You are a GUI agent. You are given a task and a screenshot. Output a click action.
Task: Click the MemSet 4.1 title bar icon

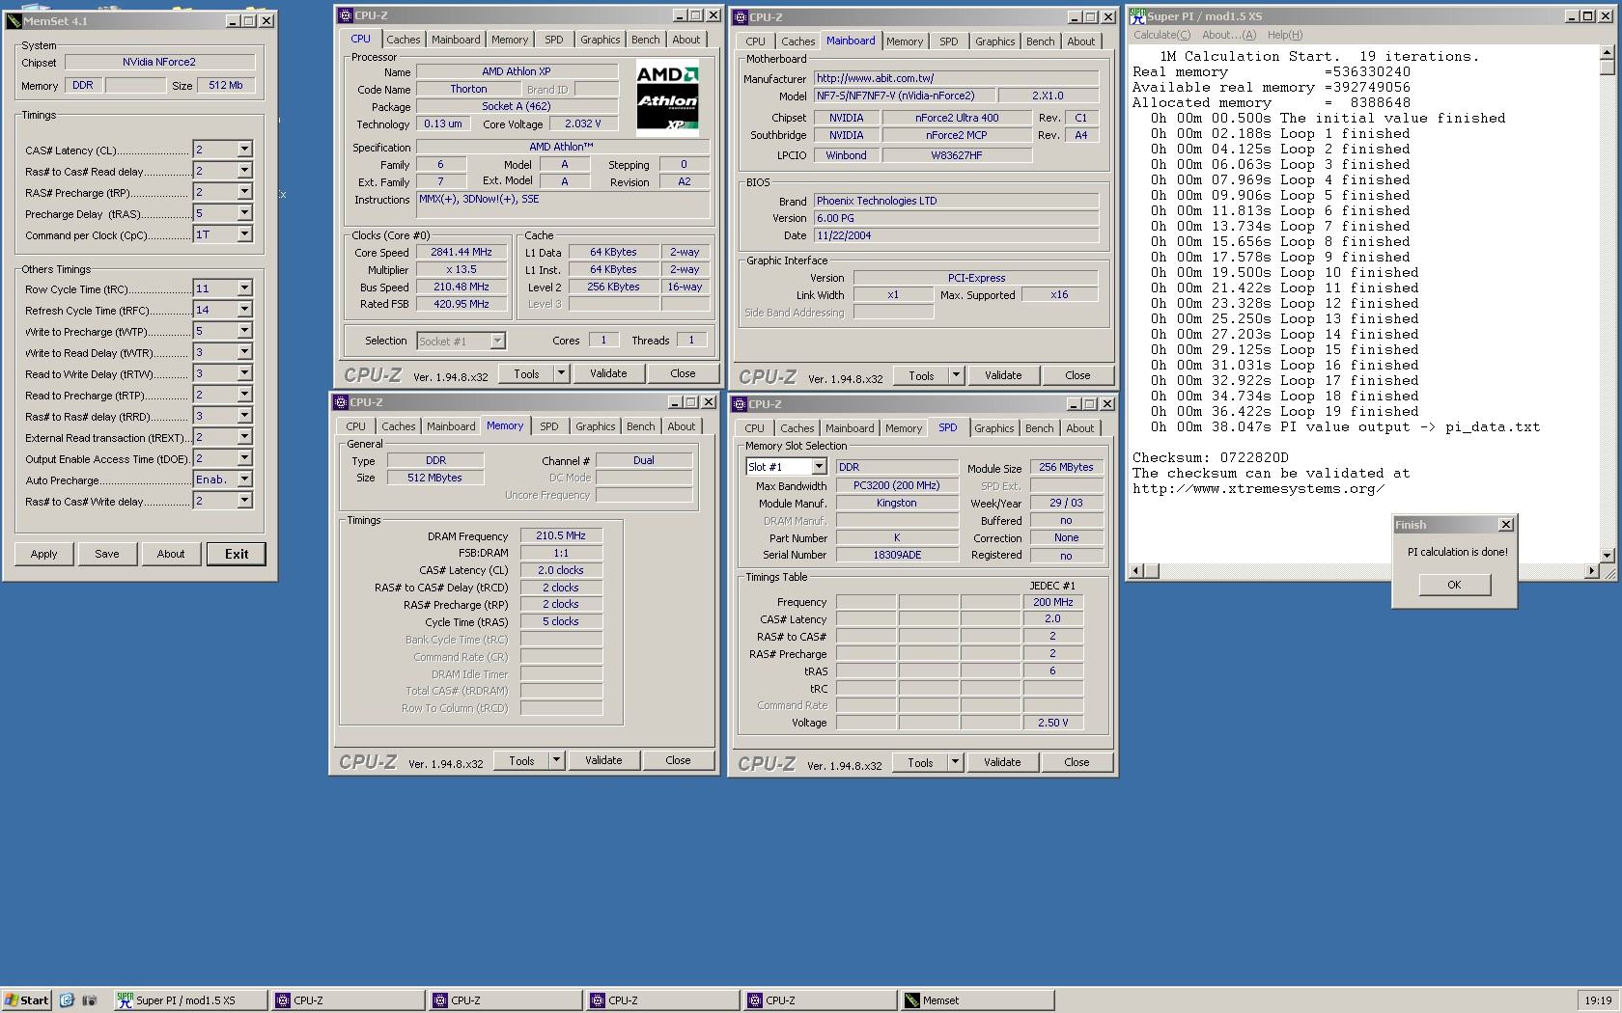click(x=14, y=20)
